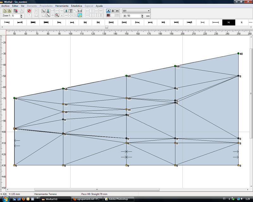Click the red prohibition icon in toolbar
The image size is (253, 202).
click(29, 11)
